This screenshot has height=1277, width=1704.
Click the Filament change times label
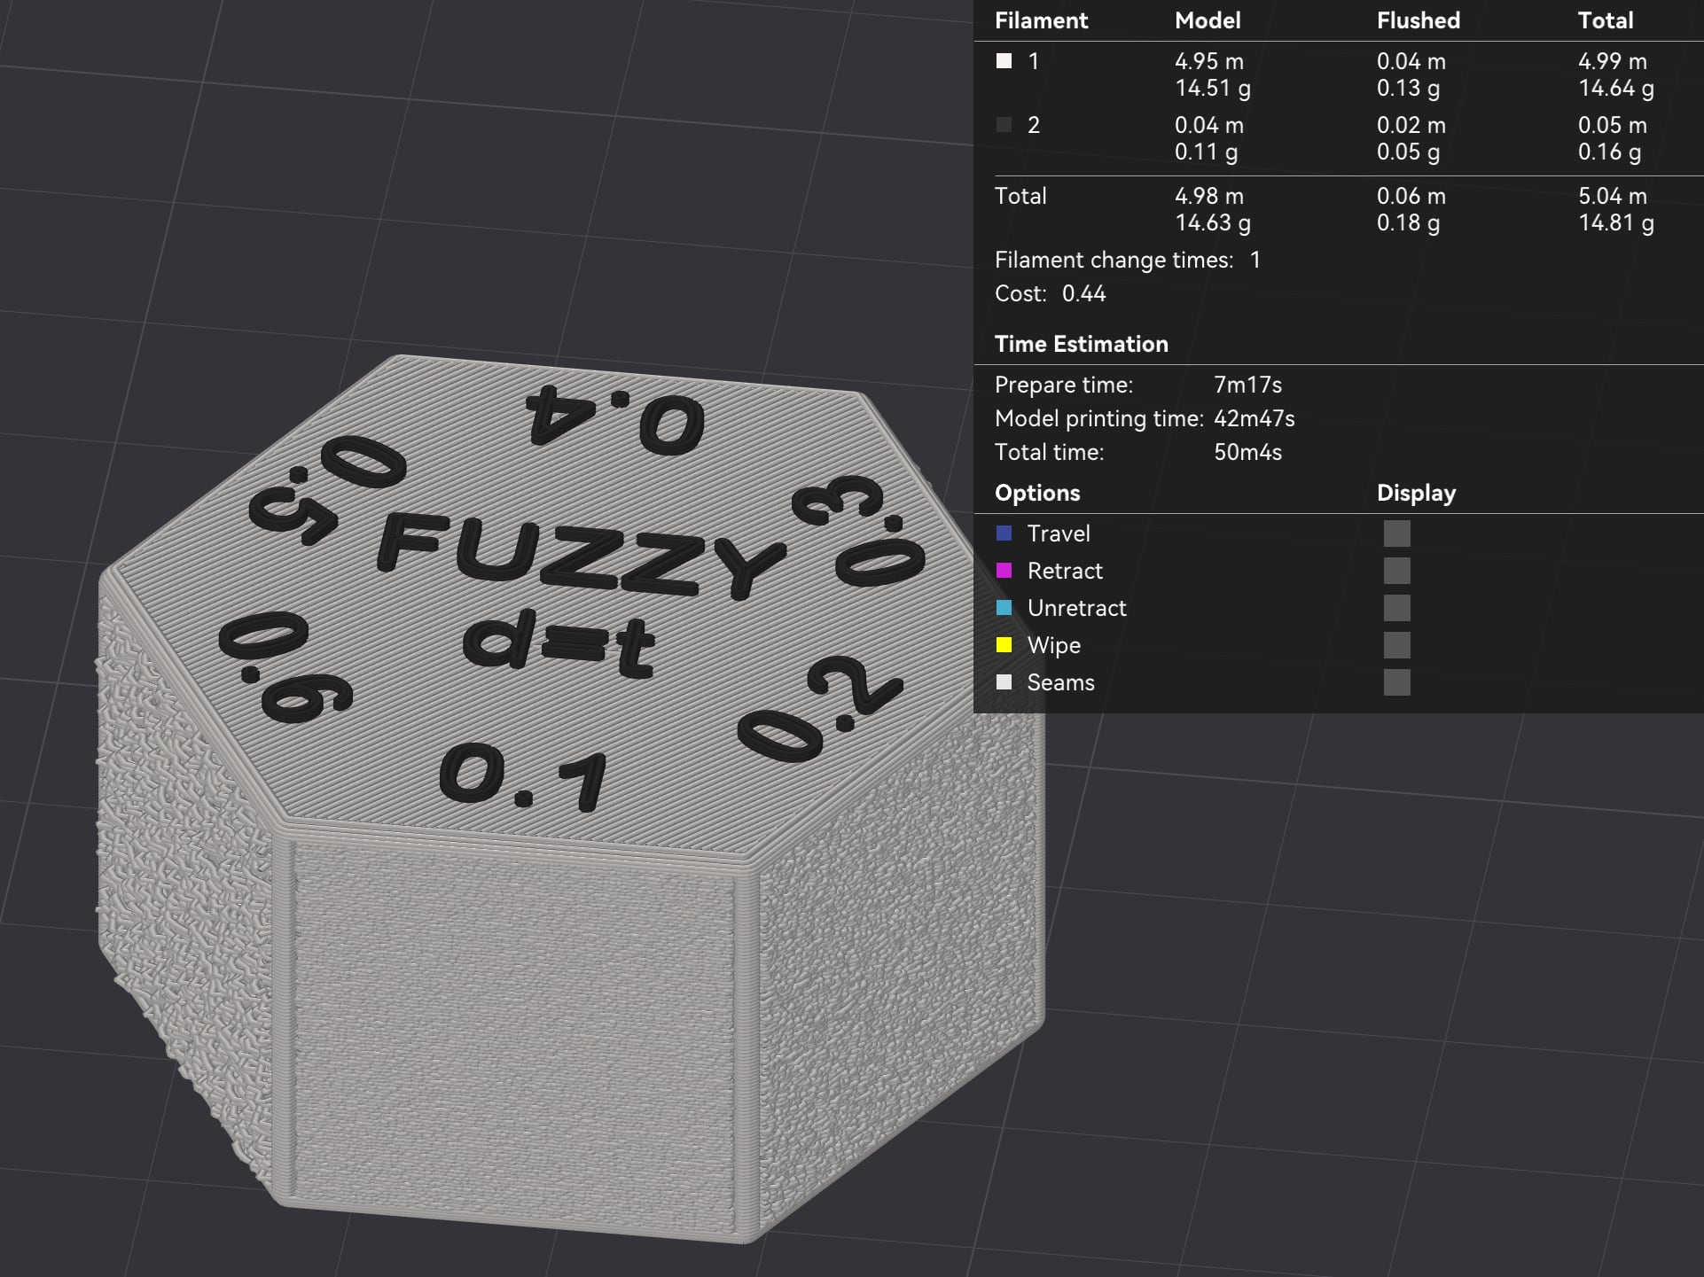pyautogui.click(x=1114, y=260)
